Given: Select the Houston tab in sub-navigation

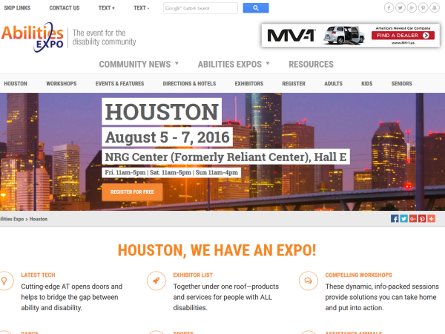Looking at the screenshot, I should coord(16,83).
